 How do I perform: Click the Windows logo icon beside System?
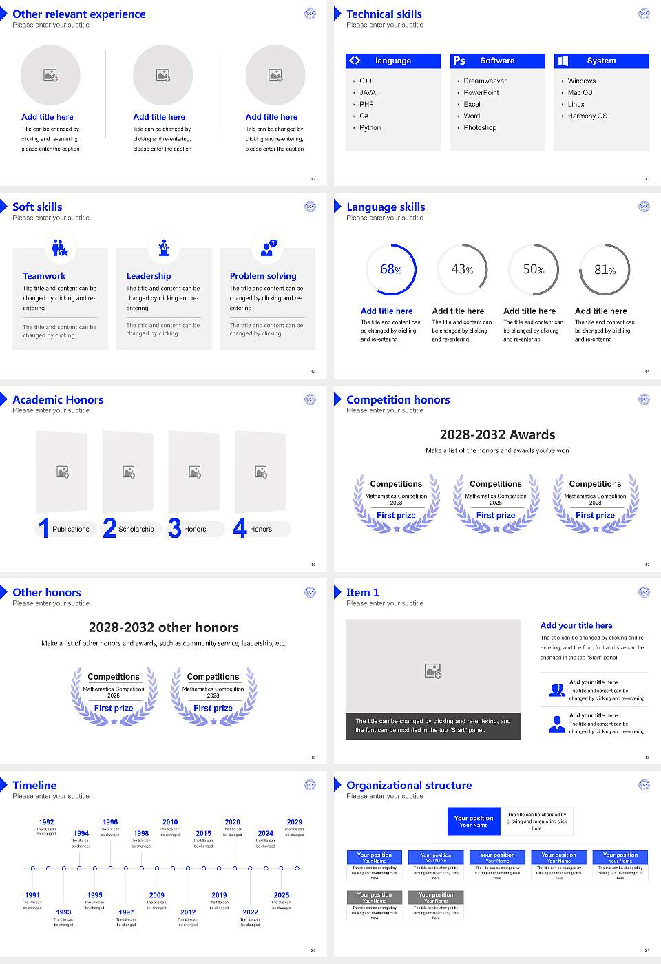[x=563, y=61]
